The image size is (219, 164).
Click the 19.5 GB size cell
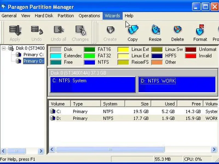pos(141,112)
